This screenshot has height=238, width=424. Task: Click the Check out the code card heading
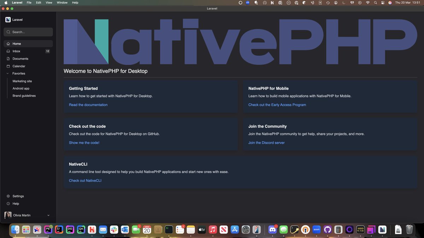tap(87, 126)
